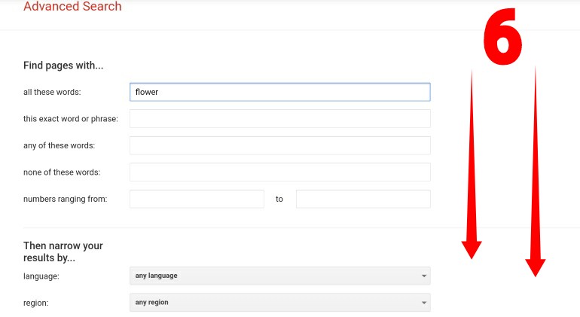
Task: Click the 'this exact word or phrase:' label
Action: click(71, 119)
